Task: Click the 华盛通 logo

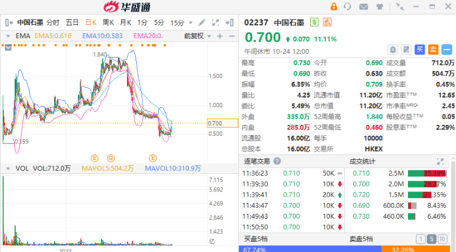Action: [x=128, y=7]
